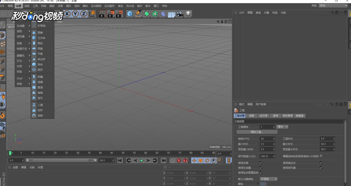The width and height of the screenshot is (351, 186).
Task: Click the 细节程度(LOD) percentage field
Action: pos(267,156)
